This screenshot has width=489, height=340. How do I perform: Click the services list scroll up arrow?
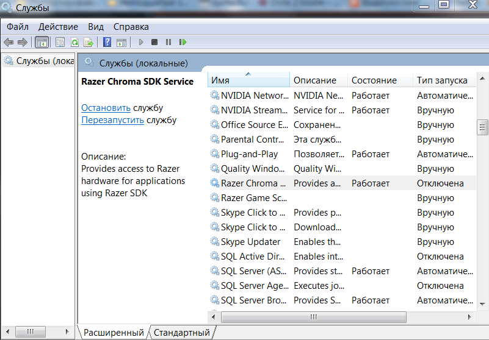coord(482,79)
